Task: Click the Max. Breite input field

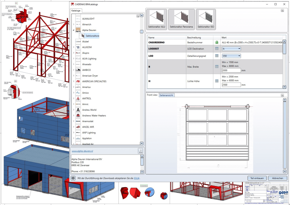Action: 231,70
